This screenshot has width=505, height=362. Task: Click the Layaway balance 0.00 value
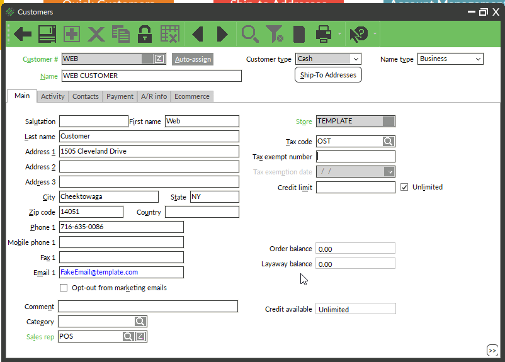pyautogui.click(x=355, y=263)
